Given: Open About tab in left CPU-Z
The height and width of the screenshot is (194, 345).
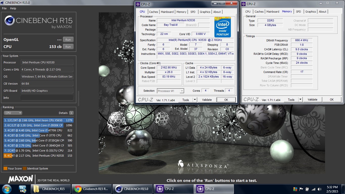Looking at the screenshot, I should pos(217,12).
